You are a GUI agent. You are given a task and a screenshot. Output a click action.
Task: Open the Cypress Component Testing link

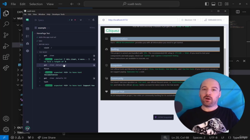pyautogui.click(x=167, y=56)
